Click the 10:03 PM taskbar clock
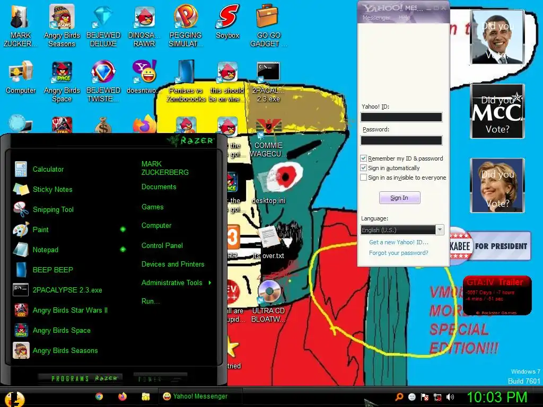 click(x=497, y=397)
